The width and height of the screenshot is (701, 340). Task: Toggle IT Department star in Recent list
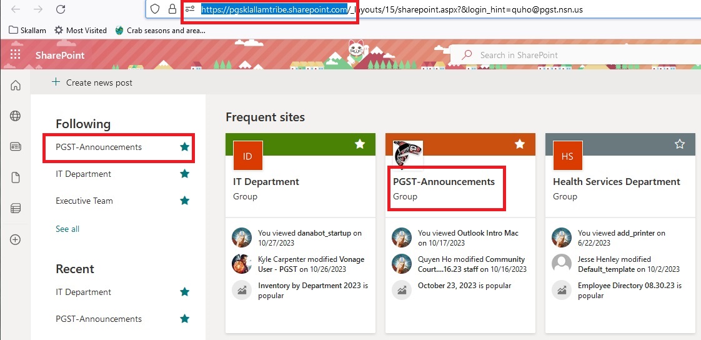click(184, 292)
